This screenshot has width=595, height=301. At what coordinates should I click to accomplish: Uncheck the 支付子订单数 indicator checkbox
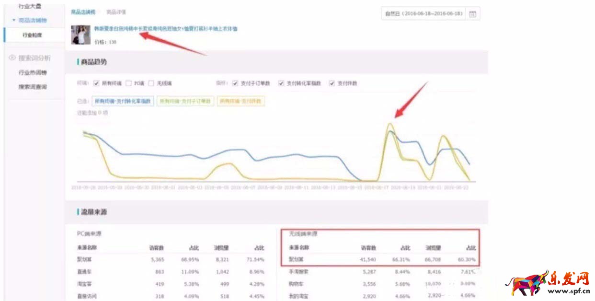coord(235,83)
